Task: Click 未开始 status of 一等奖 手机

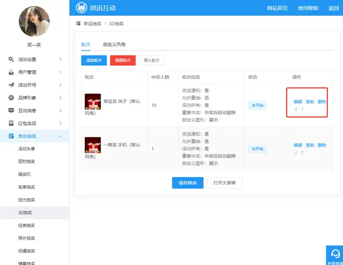Action: pyautogui.click(x=257, y=149)
